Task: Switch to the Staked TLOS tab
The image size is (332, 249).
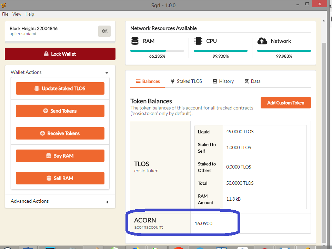Action: (186, 81)
